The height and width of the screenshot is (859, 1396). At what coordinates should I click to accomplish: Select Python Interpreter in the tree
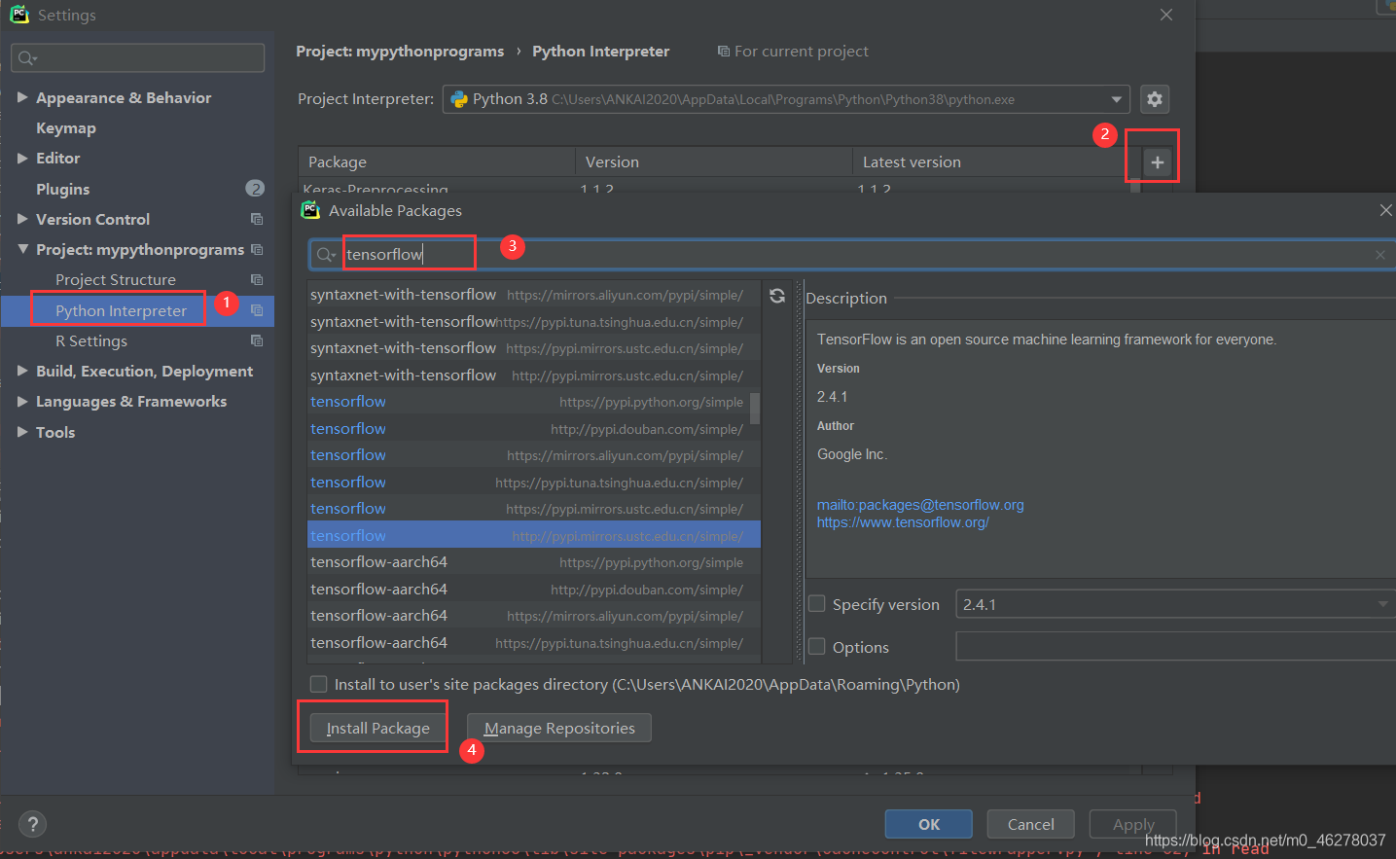point(121,310)
